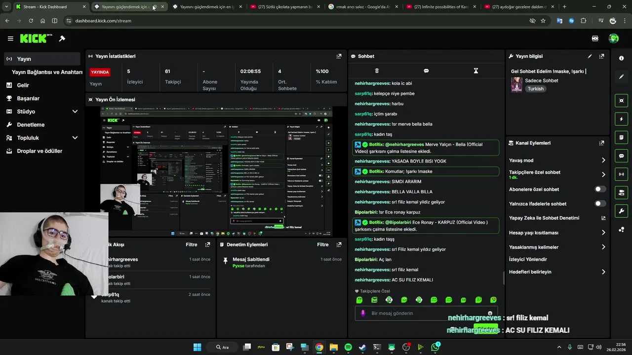
Task: Open Yasaklanmış kelimeler options arrow
Action: pyautogui.click(x=603, y=247)
